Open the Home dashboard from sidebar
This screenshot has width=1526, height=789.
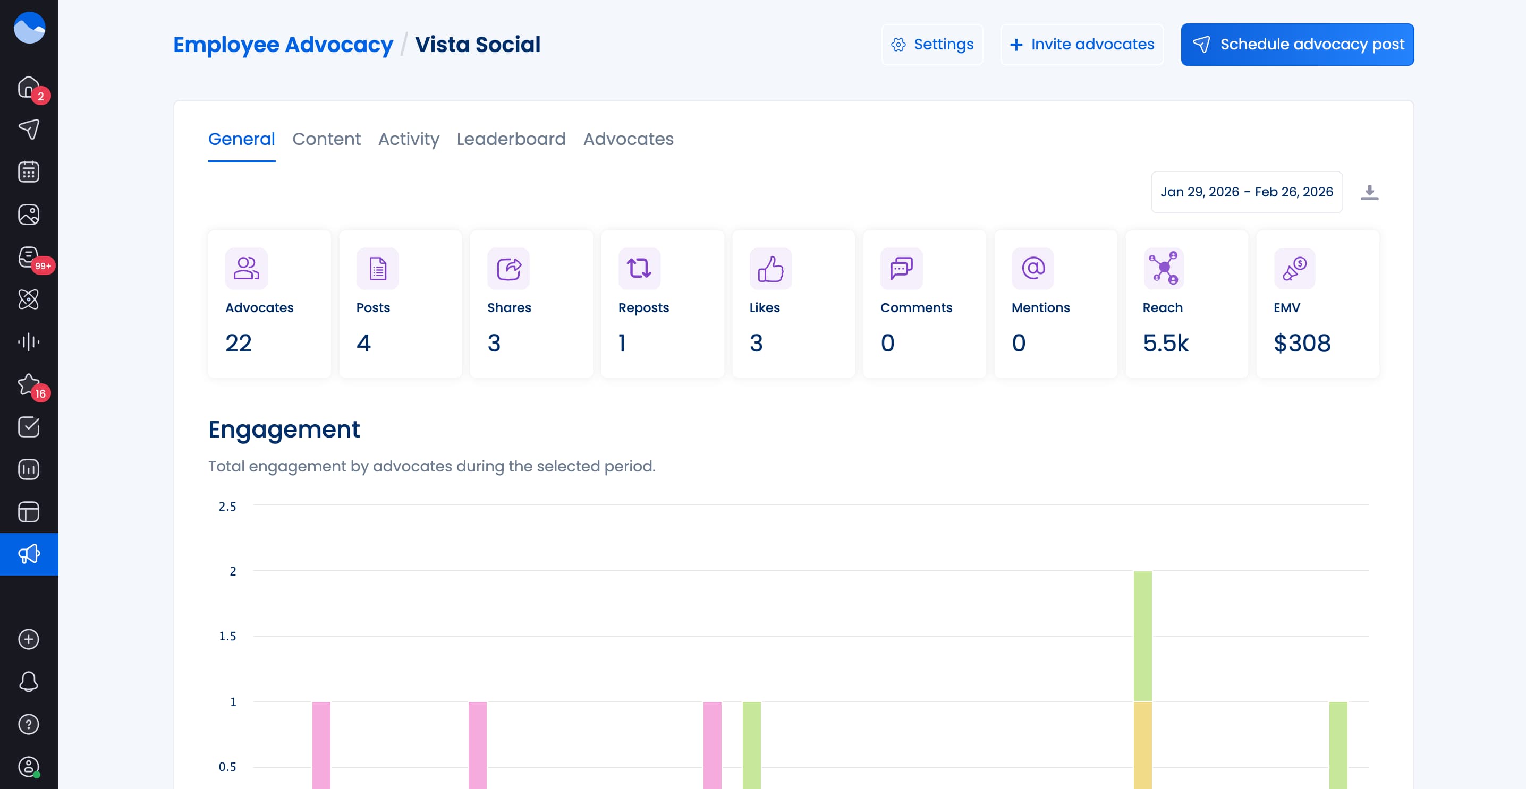(x=29, y=88)
